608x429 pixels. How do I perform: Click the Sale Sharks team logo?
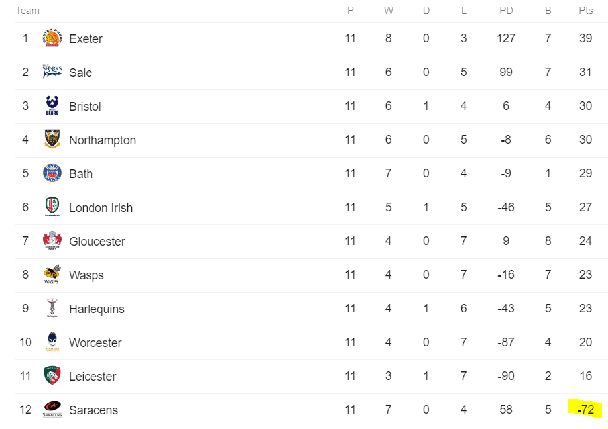52,72
